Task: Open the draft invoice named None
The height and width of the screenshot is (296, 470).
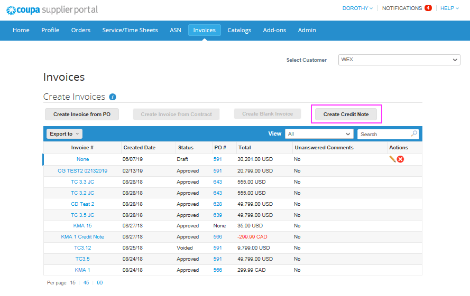Action: click(82, 159)
